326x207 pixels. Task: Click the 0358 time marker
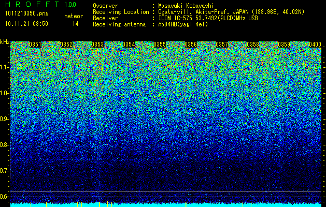[253, 45]
